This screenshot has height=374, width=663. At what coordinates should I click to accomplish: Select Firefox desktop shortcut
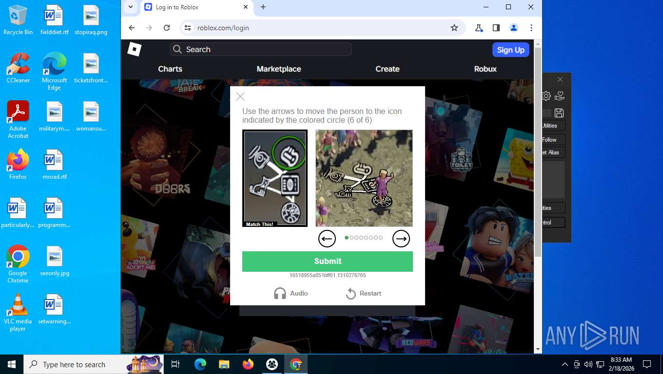[x=18, y=165]
